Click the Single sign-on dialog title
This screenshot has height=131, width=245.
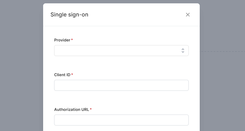pyautogui.click(x=69, y=15)
